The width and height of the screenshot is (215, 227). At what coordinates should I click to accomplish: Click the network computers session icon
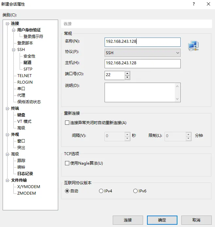click(193, 46)
